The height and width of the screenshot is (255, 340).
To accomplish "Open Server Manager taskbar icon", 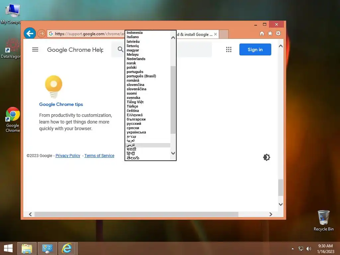I will tap(47, 248).
